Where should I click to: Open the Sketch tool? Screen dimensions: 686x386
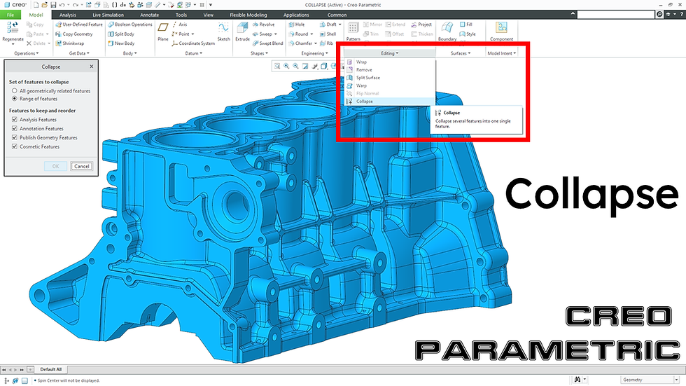[x=223, y=33]
